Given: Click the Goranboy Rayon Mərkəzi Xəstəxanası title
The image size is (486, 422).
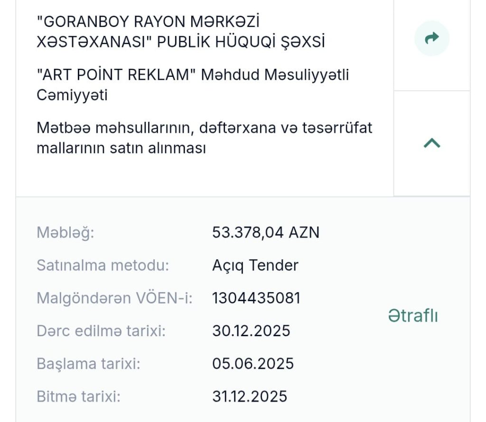Looking at the screenshot, I should 148,23.
